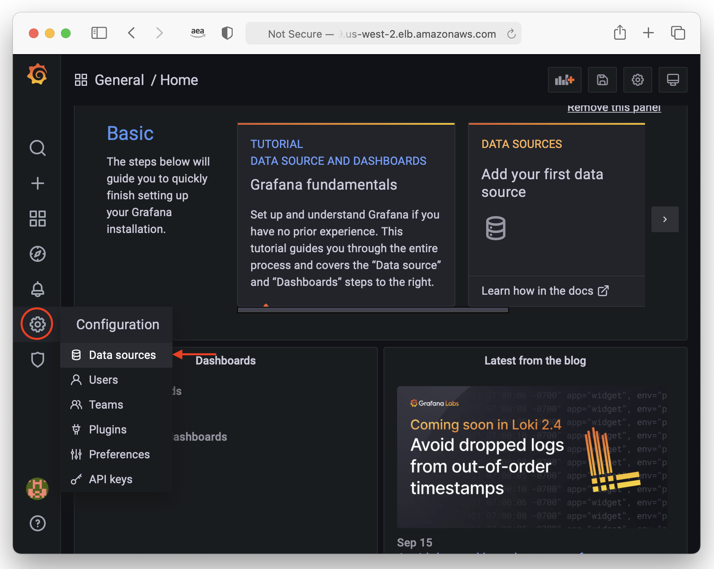Click Add your first data source card
This screenshot has height=569, width=714.
pyautogui.click(x=557, y=215)
